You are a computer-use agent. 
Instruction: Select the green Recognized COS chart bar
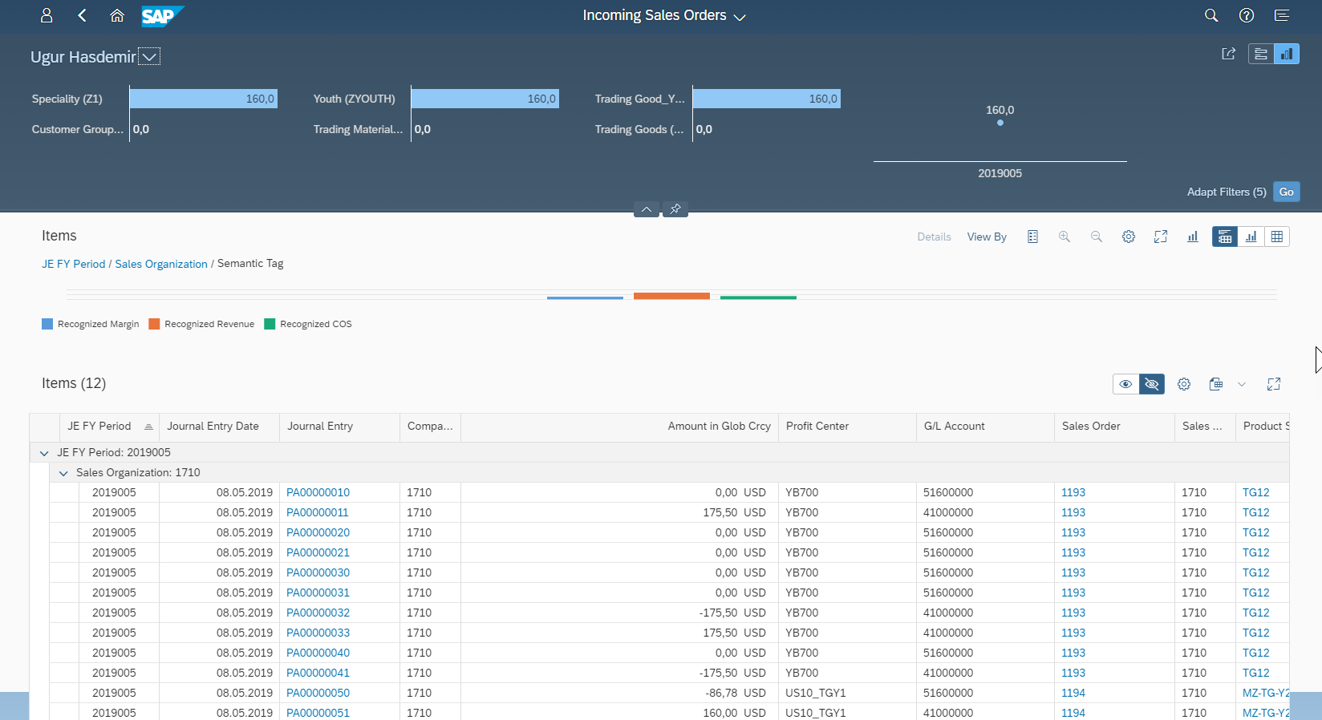coord(758,297)
